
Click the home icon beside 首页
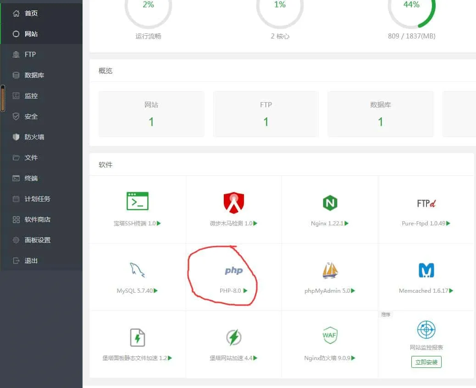tap(16, 13)
